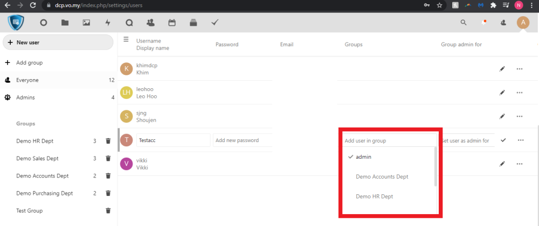Click the search magnifier icon
The height and width of the screenshot is (226, 539).
click(464, 23)
